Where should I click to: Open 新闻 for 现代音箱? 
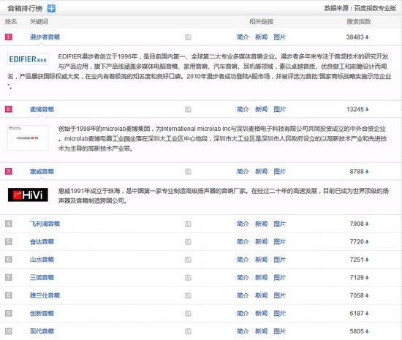[261, 331]
